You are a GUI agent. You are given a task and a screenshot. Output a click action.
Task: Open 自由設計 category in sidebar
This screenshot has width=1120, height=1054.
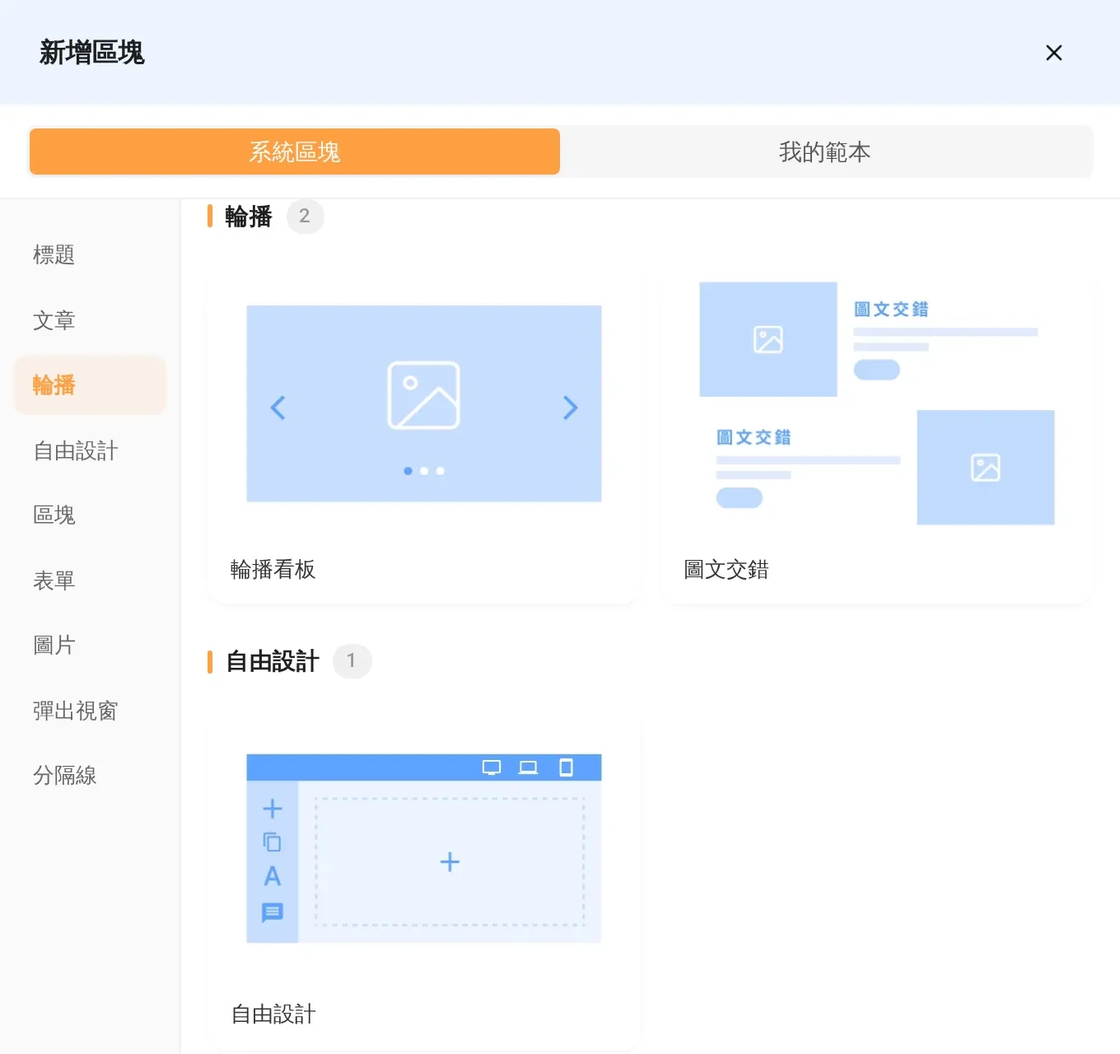(x=76, y=450)
